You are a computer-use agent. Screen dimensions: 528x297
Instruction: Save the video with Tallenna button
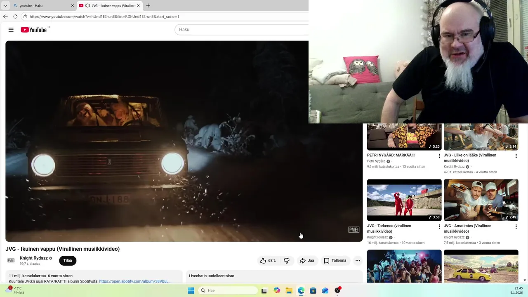(x=335, y=261)
